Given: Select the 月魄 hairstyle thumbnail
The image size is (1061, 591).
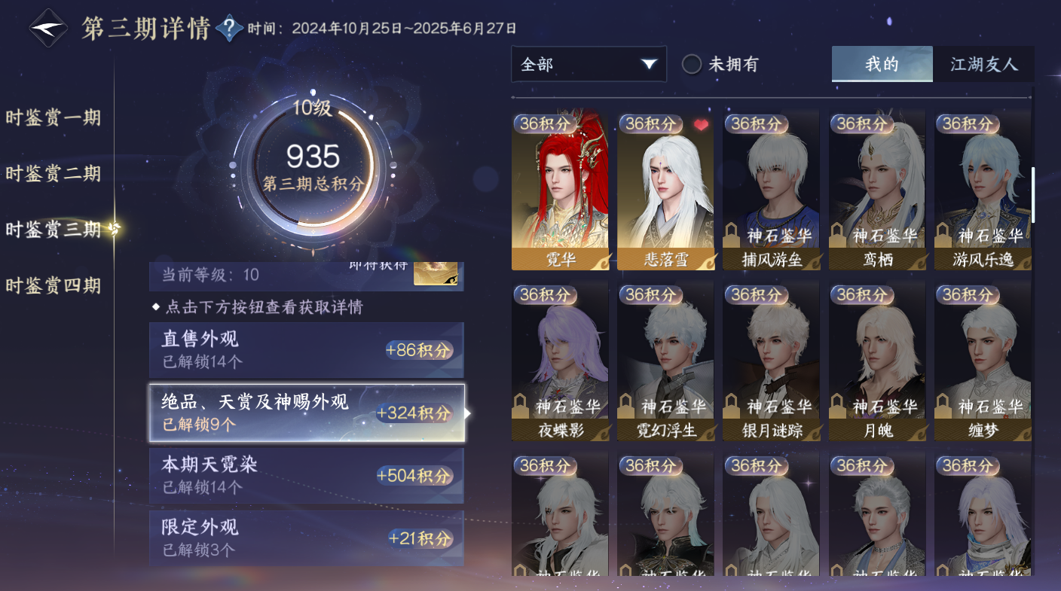Looking at the screenshot, I should 877,361.
